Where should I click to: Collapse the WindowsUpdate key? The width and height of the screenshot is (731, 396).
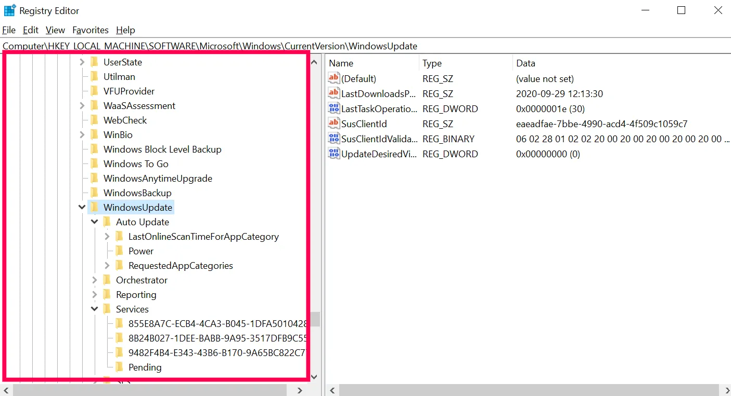coord(82,208)
